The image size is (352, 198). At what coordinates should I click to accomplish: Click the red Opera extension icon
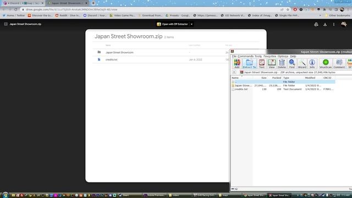coord(295,10)
